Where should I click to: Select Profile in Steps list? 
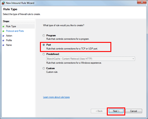(9, 40)
